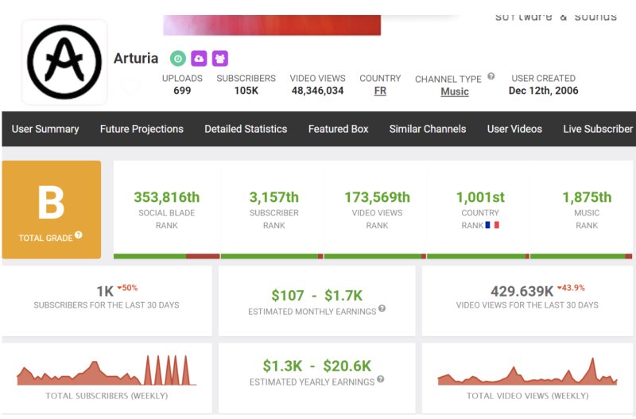Click the $1.3K - $20.6K yearly earnings
The width and height of the screenshot is (636, 419).
316,367
